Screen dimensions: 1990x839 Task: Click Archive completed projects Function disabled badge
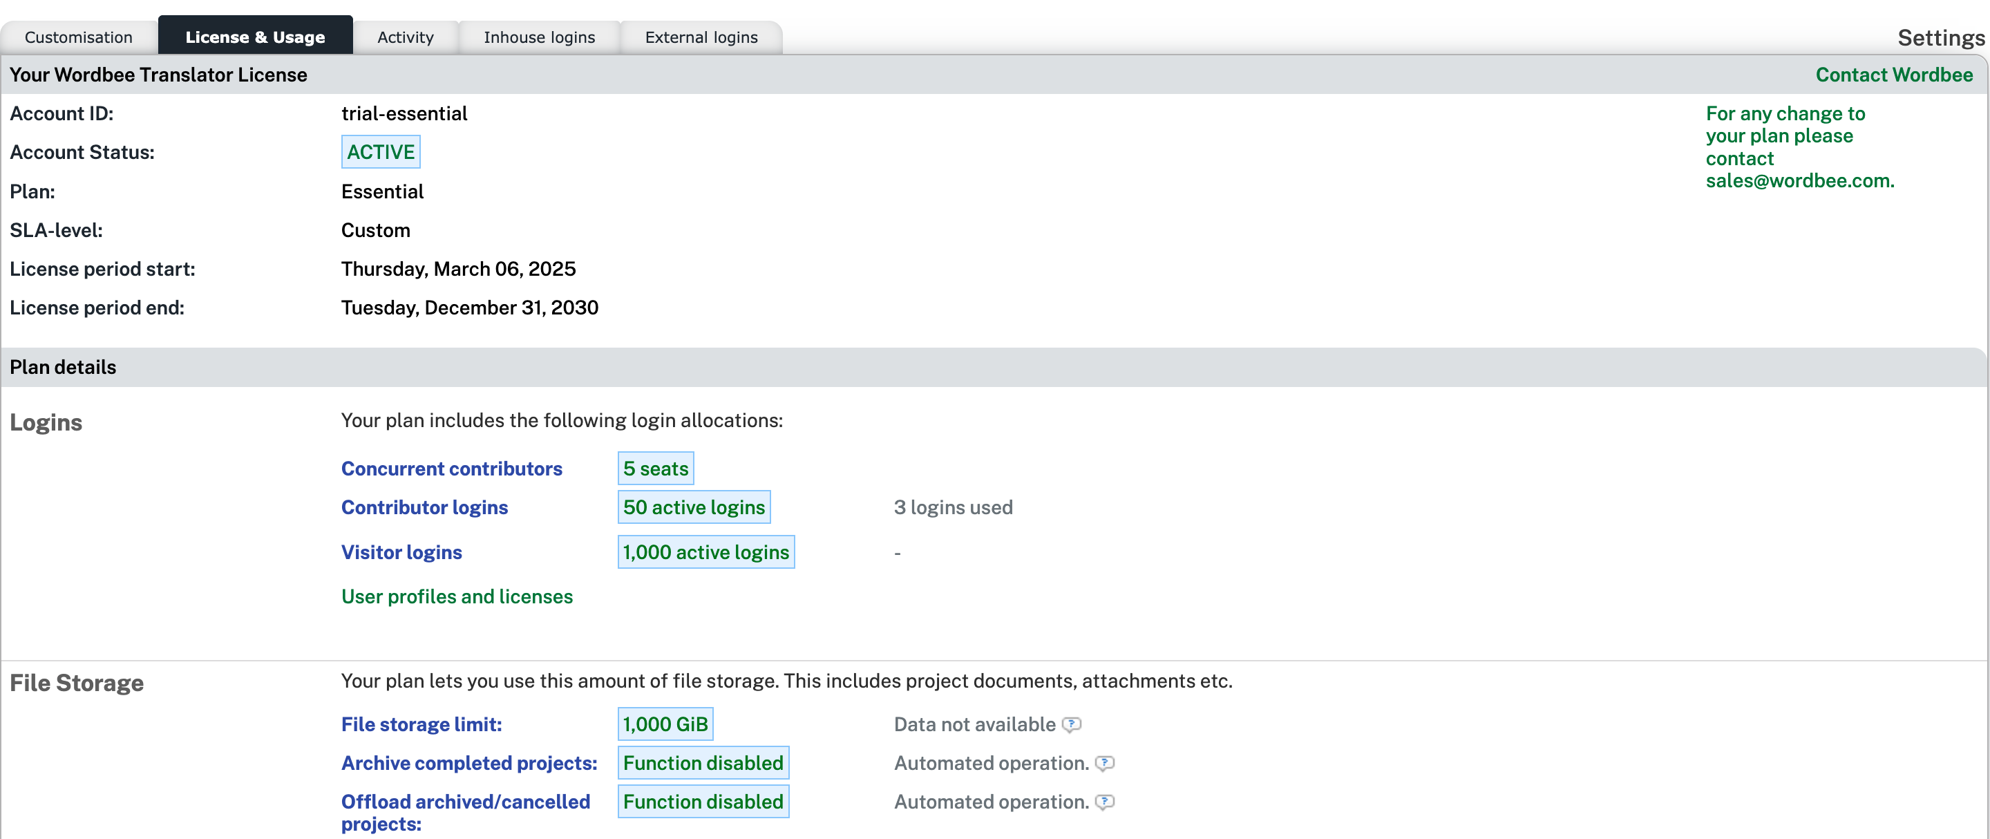(x=702, y=763)
